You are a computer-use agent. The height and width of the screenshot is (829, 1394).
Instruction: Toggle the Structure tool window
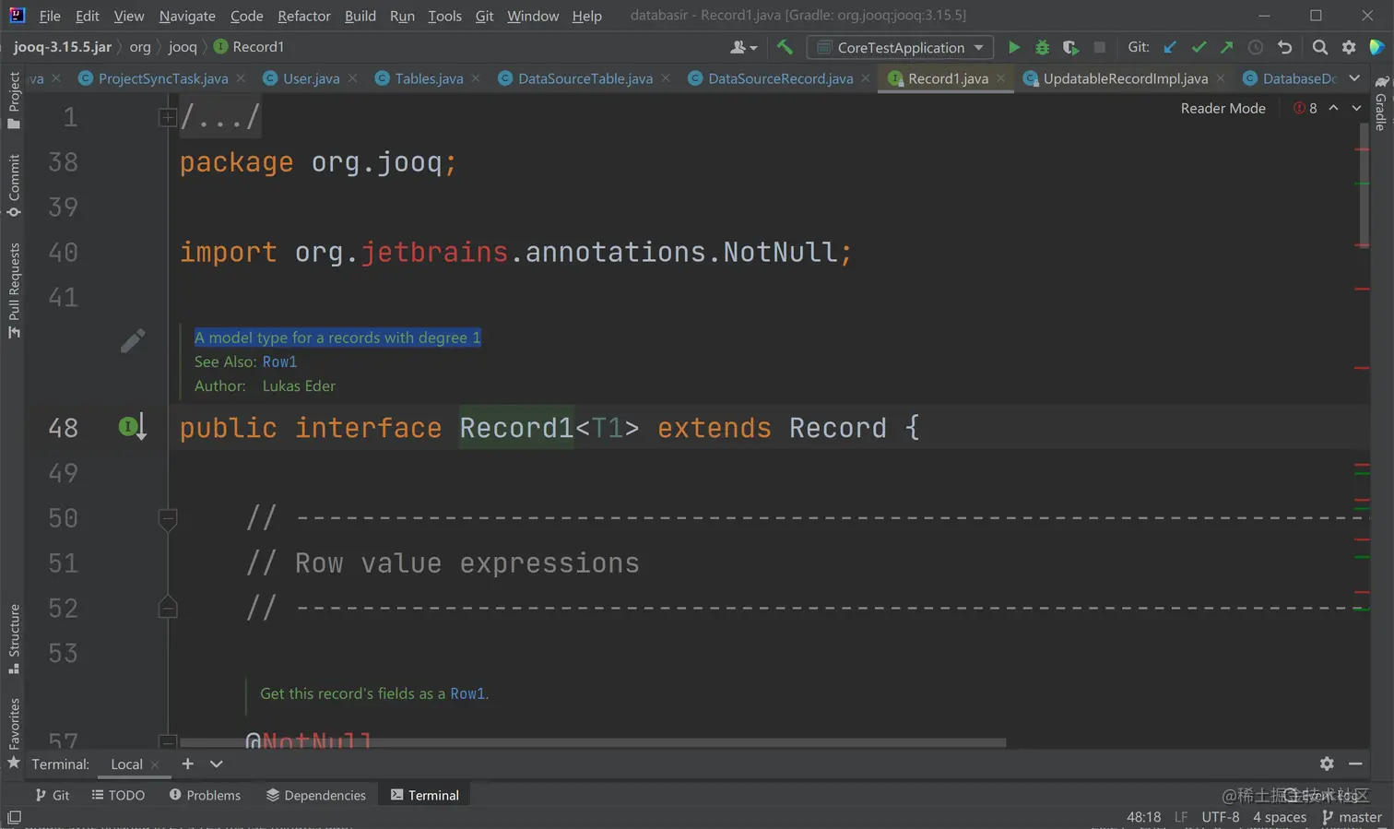pyautogui.click(x=14, y=638)
